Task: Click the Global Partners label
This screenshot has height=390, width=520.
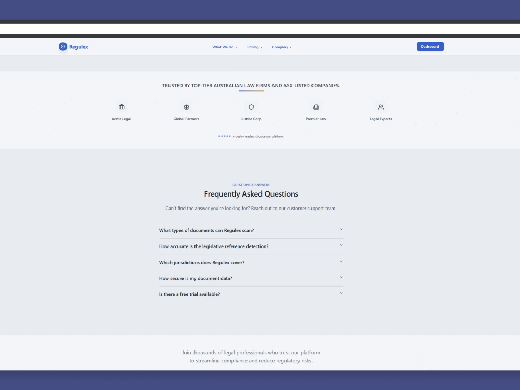Action: coord(186,119)
